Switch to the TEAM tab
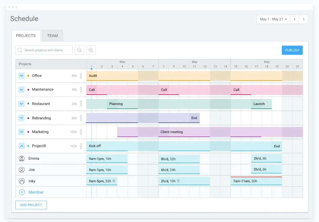 52,36
